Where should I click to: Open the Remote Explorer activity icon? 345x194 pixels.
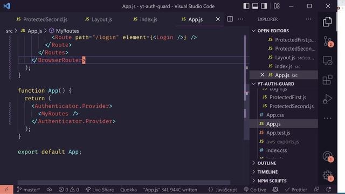(x=327, y=60)
